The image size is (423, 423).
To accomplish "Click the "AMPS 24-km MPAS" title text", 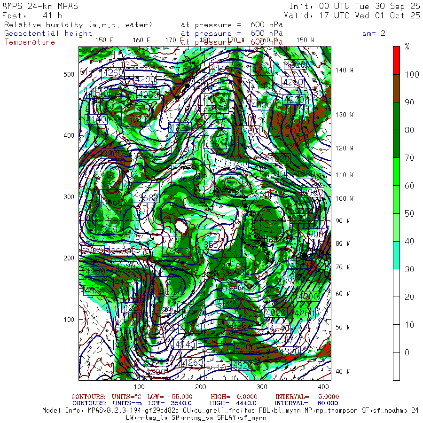I will click(x=40, y=6).
